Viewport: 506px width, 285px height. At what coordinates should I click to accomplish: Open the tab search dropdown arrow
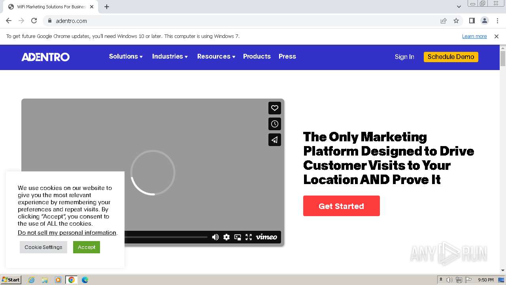point(459,6)
